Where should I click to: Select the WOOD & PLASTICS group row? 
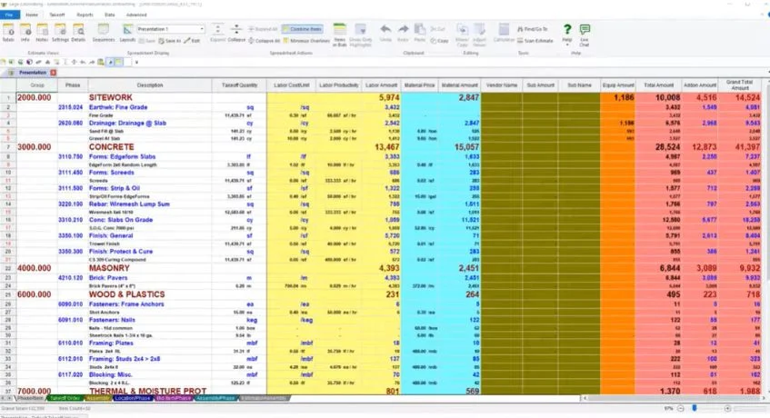coord(389,294)
